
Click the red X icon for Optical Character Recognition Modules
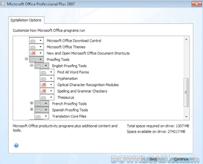click(44, 85)
